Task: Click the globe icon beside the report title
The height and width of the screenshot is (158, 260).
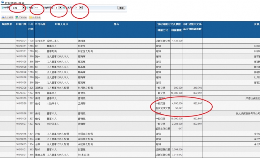Action: pos(2,2)
